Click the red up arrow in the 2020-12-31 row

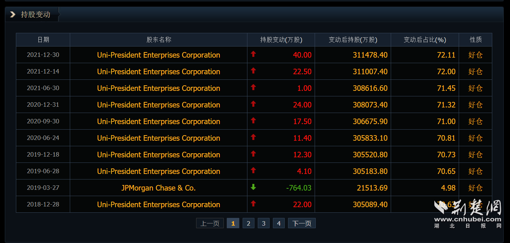click(x=253, y=104)
